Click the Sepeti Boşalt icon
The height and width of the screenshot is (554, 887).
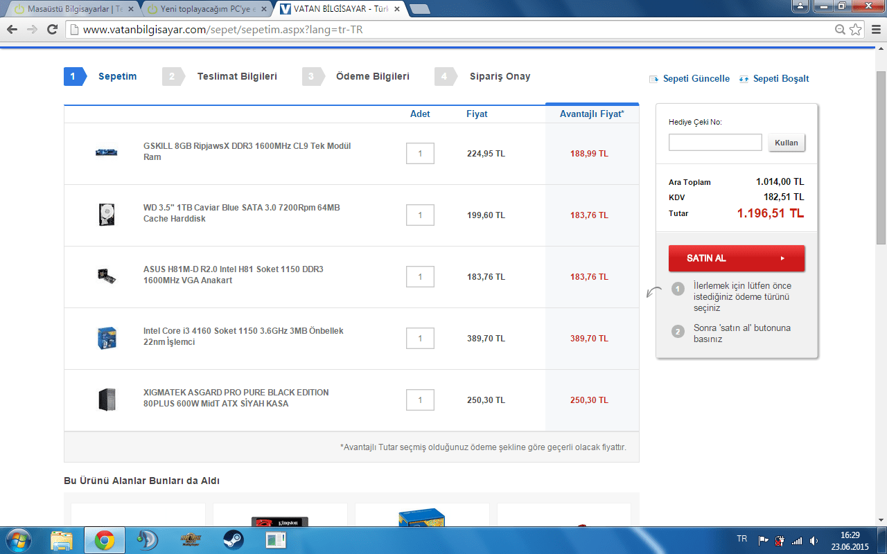coord(744,79)
